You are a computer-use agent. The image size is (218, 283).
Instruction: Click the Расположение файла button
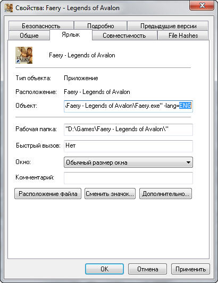48,194
